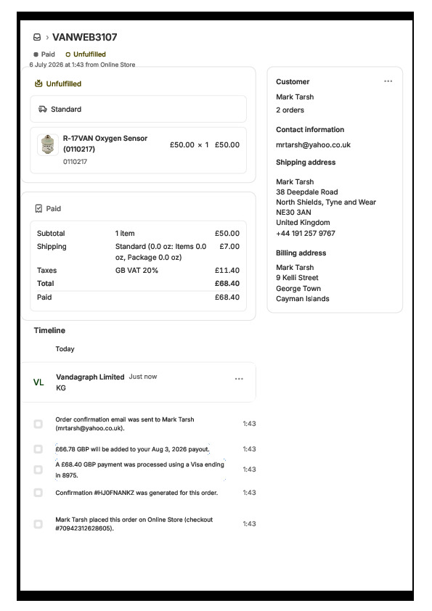Click the Standard shipping truck icon
This screenshot has width=432, height=611.
[43, 109]
